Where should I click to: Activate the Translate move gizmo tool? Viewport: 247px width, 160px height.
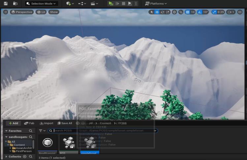[157, 12]
